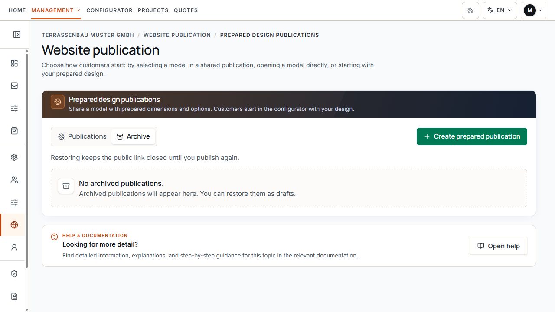Open the Quotes menu item

click(186, 10)
